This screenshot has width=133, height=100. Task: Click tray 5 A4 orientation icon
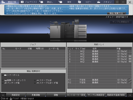coord(83,62)
